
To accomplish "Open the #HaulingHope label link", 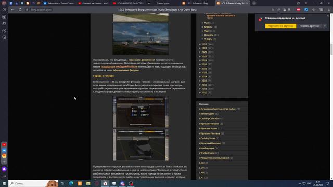I will click(207, 148).
